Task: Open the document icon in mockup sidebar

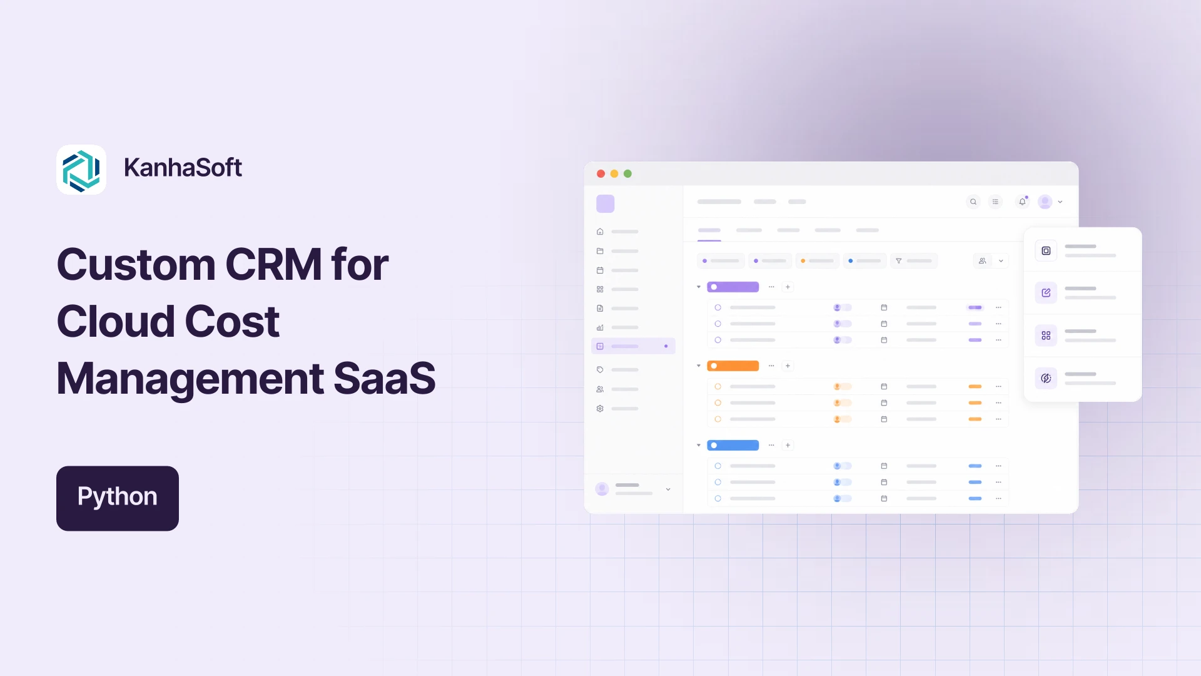Action: tap(600, 309)
